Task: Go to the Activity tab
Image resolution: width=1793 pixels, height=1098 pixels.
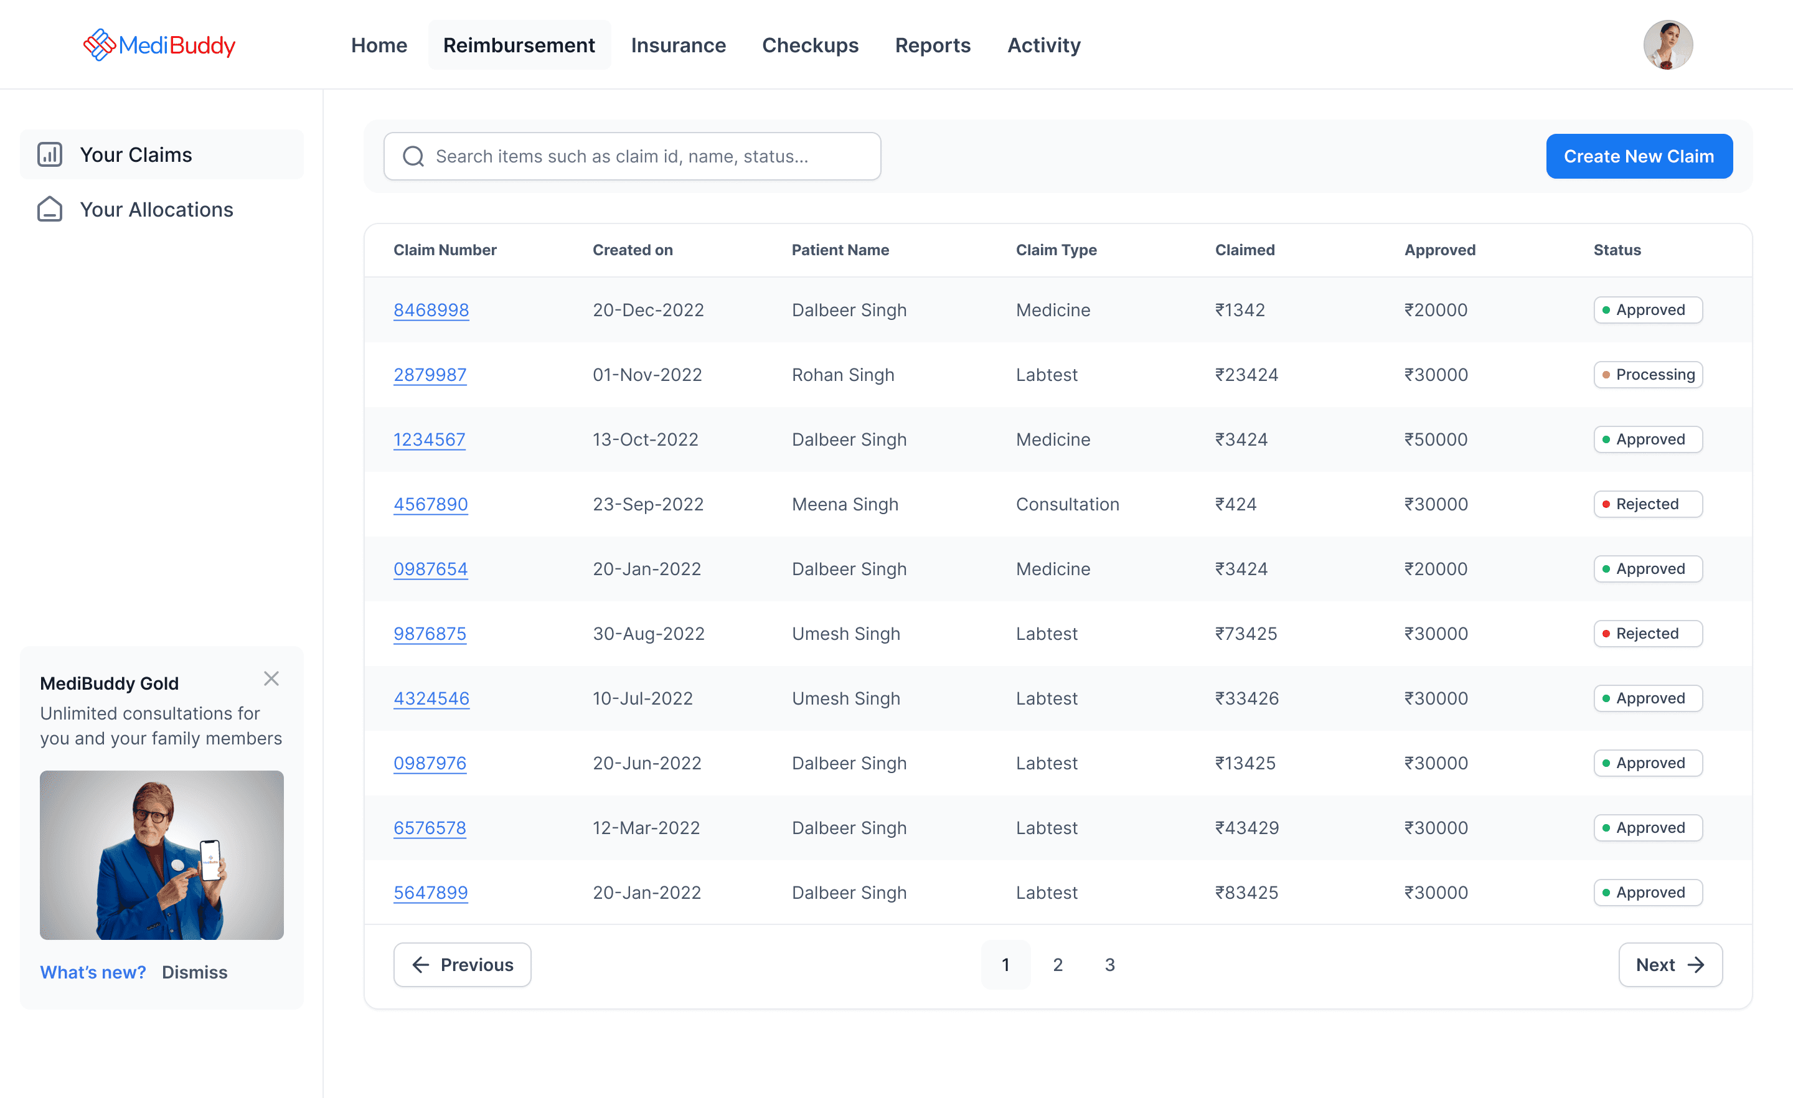Action: [x=1043, y=45]
